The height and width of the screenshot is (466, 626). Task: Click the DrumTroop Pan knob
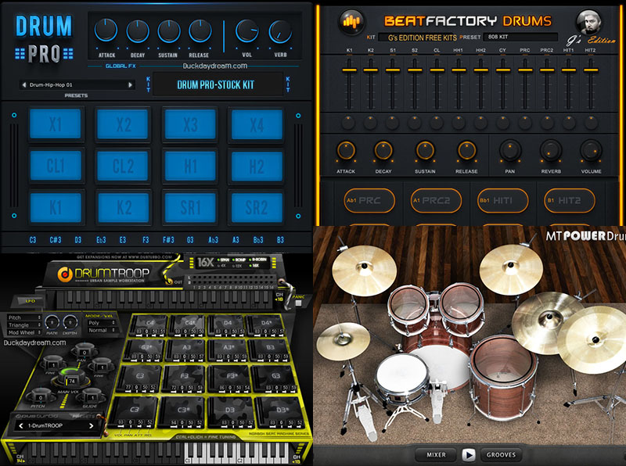pos(85,351)
